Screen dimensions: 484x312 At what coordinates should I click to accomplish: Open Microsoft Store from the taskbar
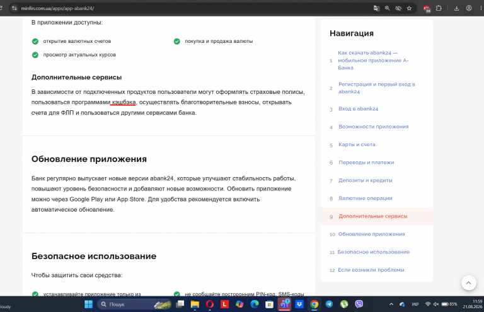[269, 304]
